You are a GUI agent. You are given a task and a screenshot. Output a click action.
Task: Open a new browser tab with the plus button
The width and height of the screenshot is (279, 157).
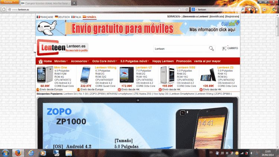point(74,3)
